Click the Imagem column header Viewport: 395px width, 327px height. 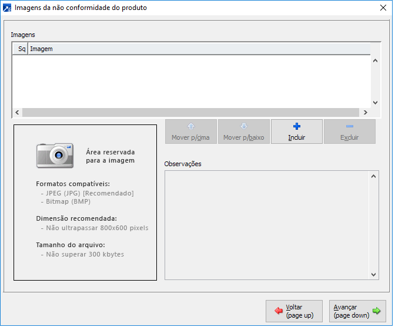click(x=200, y=49)
